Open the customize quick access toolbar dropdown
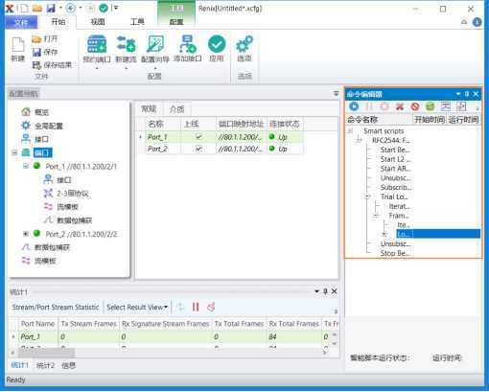Viewport: 489px width, 392px height. pos(116,8)
